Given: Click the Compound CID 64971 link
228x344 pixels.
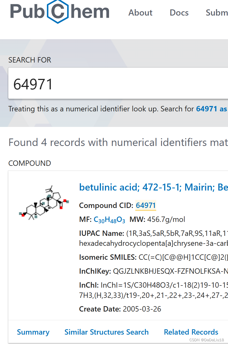Looking at the screenshot, I should 146,206.
